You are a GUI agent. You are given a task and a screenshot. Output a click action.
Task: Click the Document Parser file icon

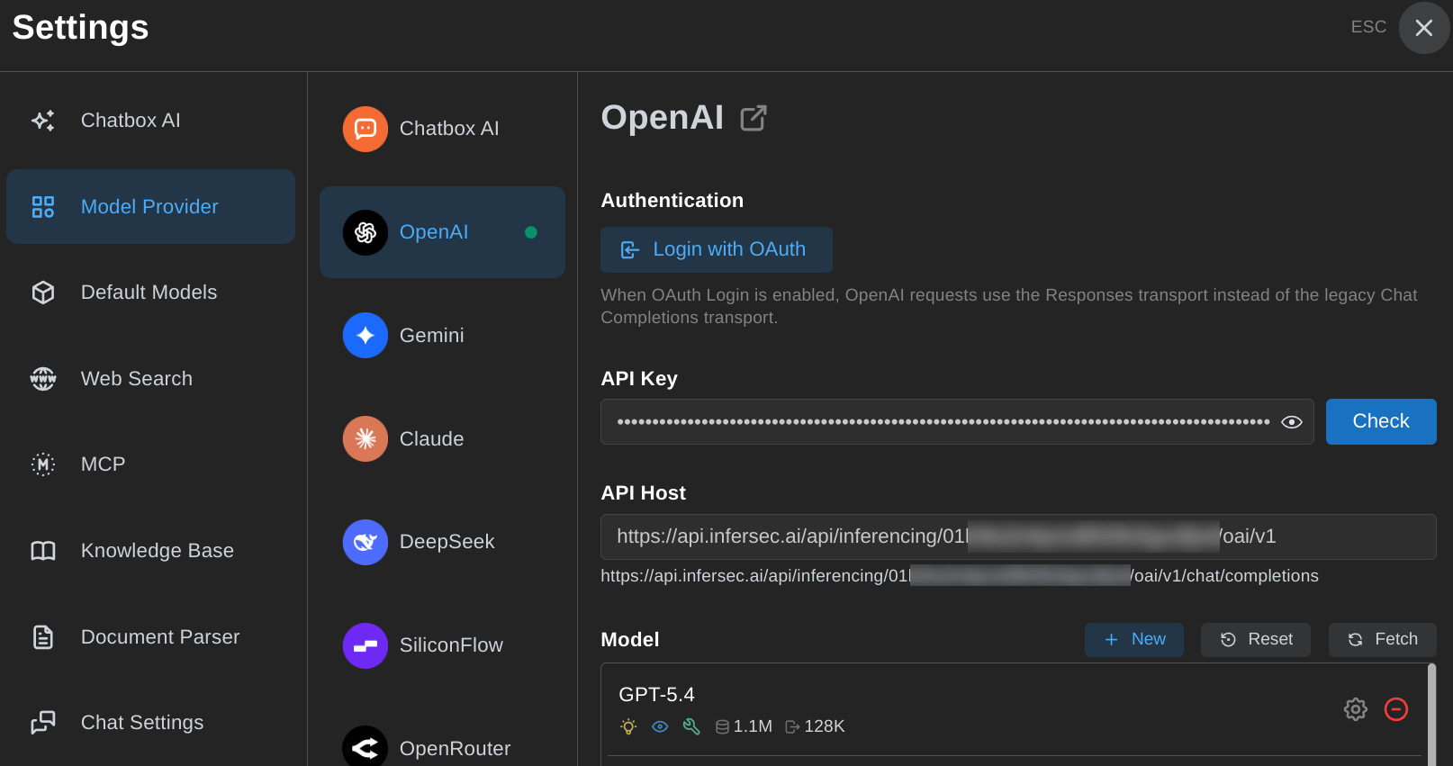43,637
